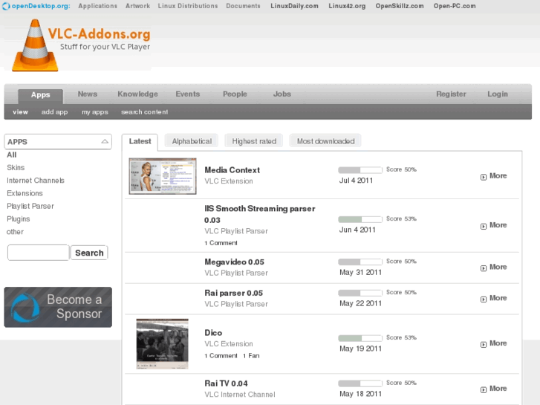Viewport: 540px width, 405px height.
Task: Click the More arrow icon for Megavideo 0.05
Action: 484,268
